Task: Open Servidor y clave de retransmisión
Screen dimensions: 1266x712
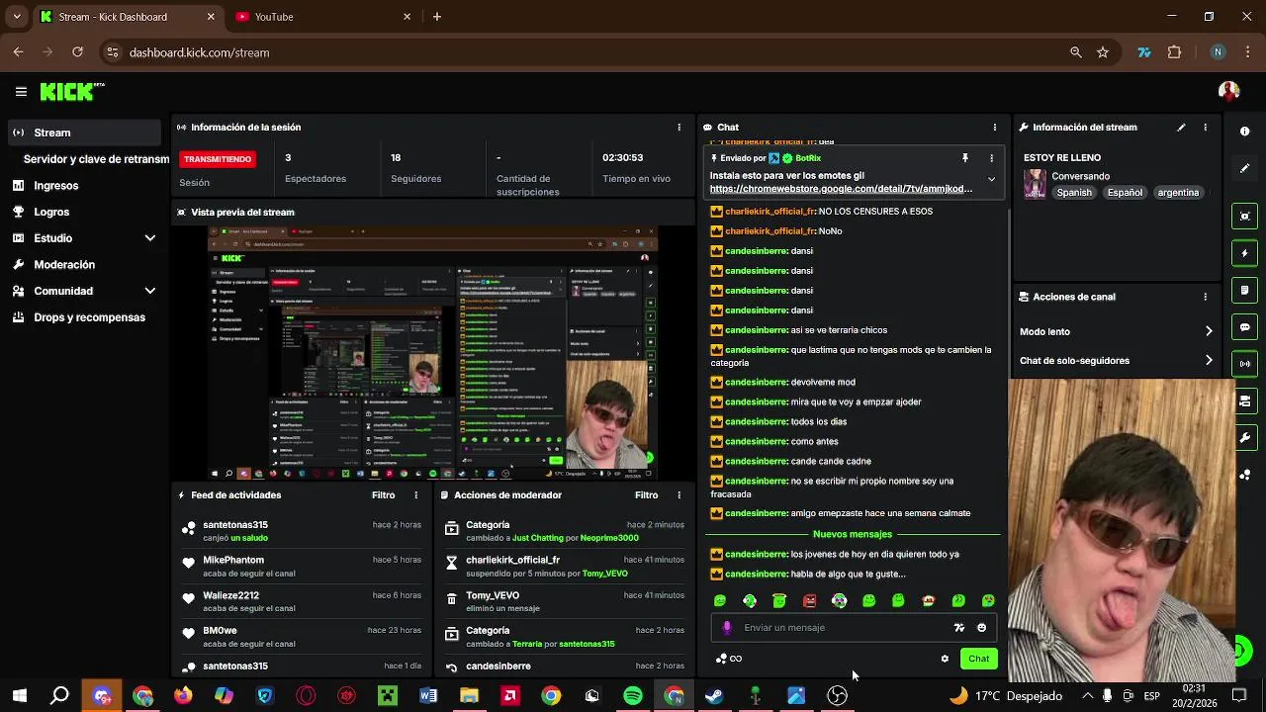Action: [96, 159]
